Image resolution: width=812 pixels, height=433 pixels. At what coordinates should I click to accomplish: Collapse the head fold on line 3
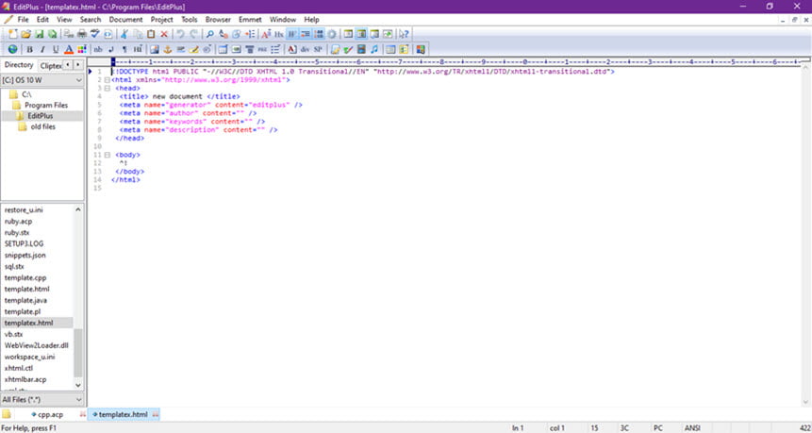pos(108,89)
